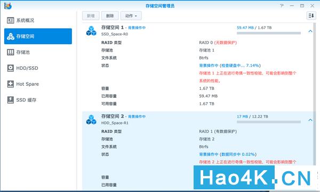Click the sort order icon button
This screenshot has width=320, height=192.
[311, 15]
